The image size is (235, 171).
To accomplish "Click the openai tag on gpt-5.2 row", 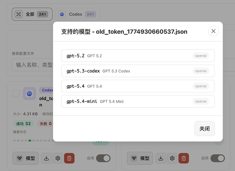I will 201,56.
